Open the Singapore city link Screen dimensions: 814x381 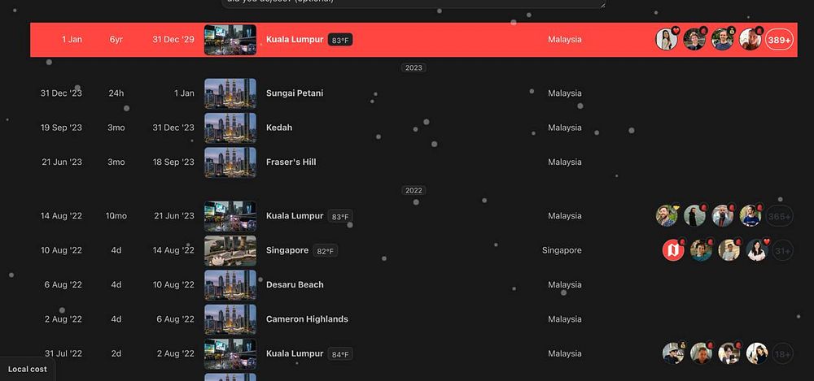(x=287, y=250)
